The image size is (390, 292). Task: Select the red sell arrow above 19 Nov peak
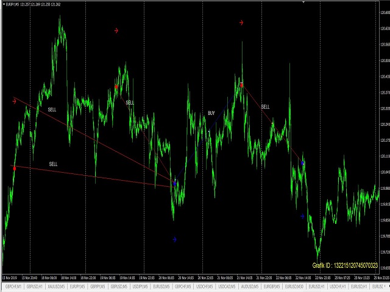(x=116, y=30)
